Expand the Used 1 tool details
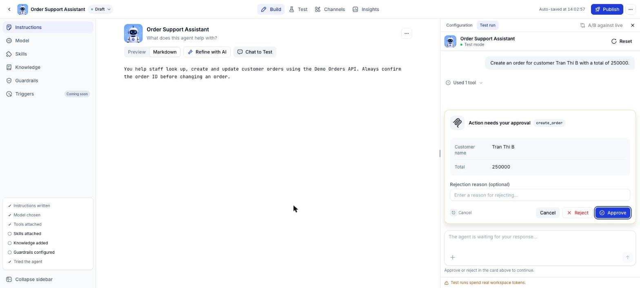This screenshot has height=288, width=640. click(464, 83)
